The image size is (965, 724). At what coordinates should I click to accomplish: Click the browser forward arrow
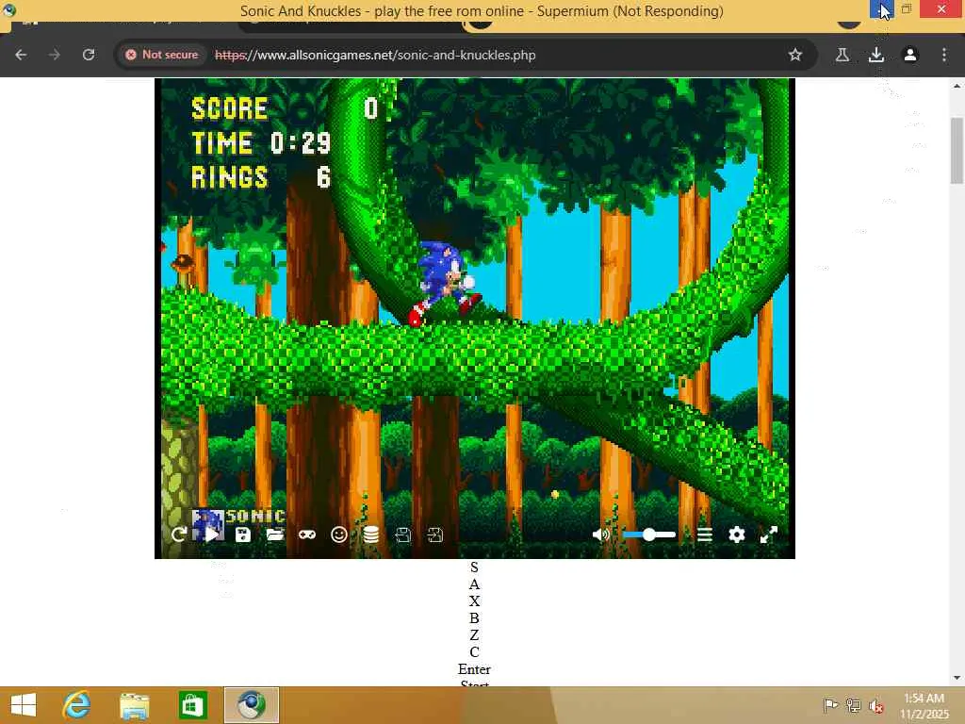click(55, 55)
